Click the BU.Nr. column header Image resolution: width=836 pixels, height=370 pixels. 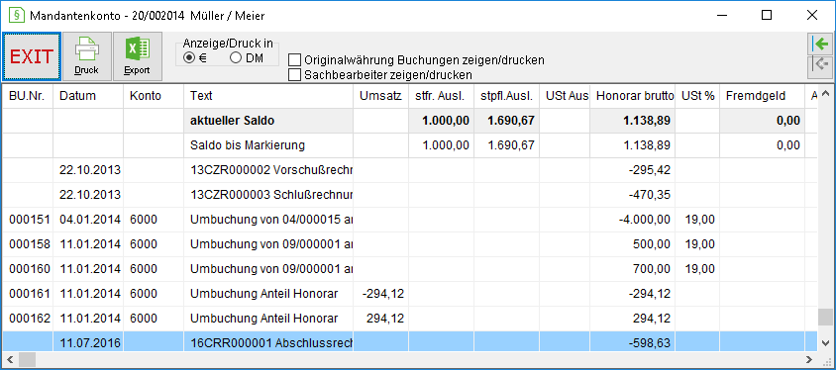(x=27, y=96)
